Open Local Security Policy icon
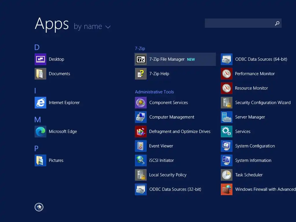 pyautogui.click(x=141, y=175)
